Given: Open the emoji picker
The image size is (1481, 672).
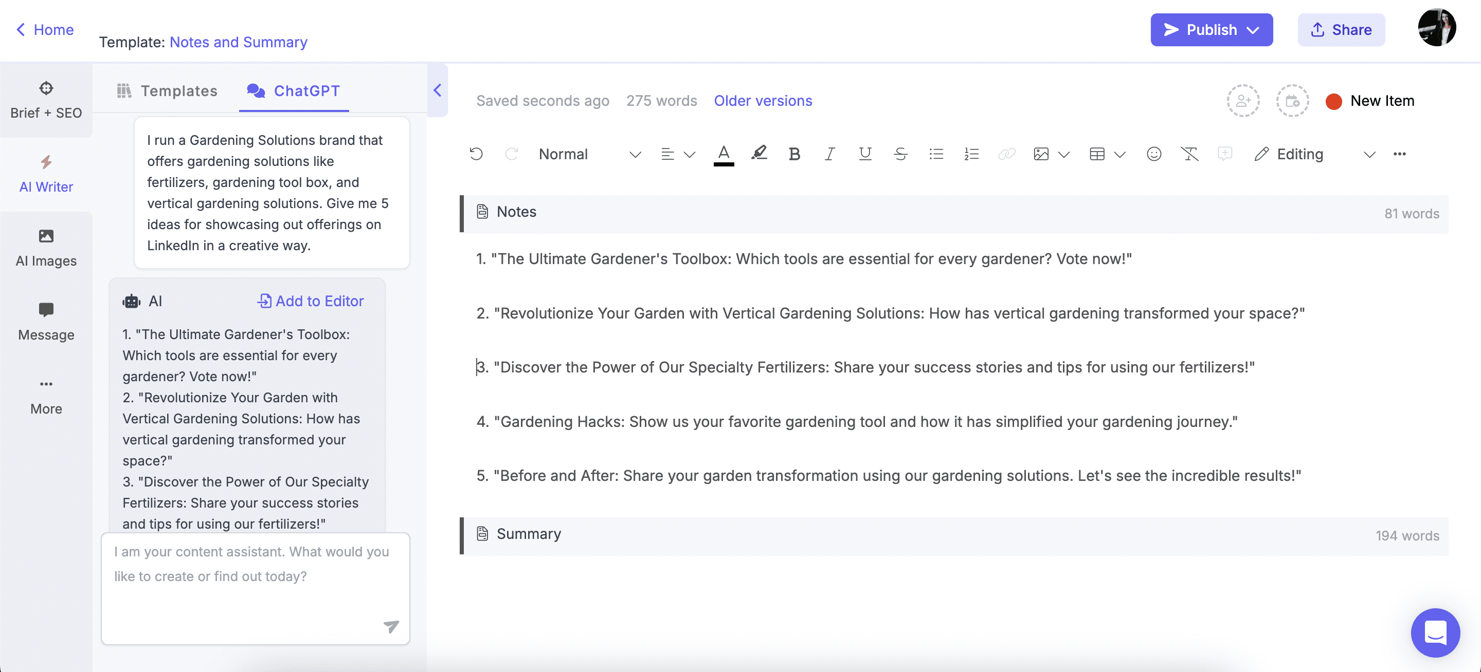Looking at the screenshot, I should (x=1154, y=154).
